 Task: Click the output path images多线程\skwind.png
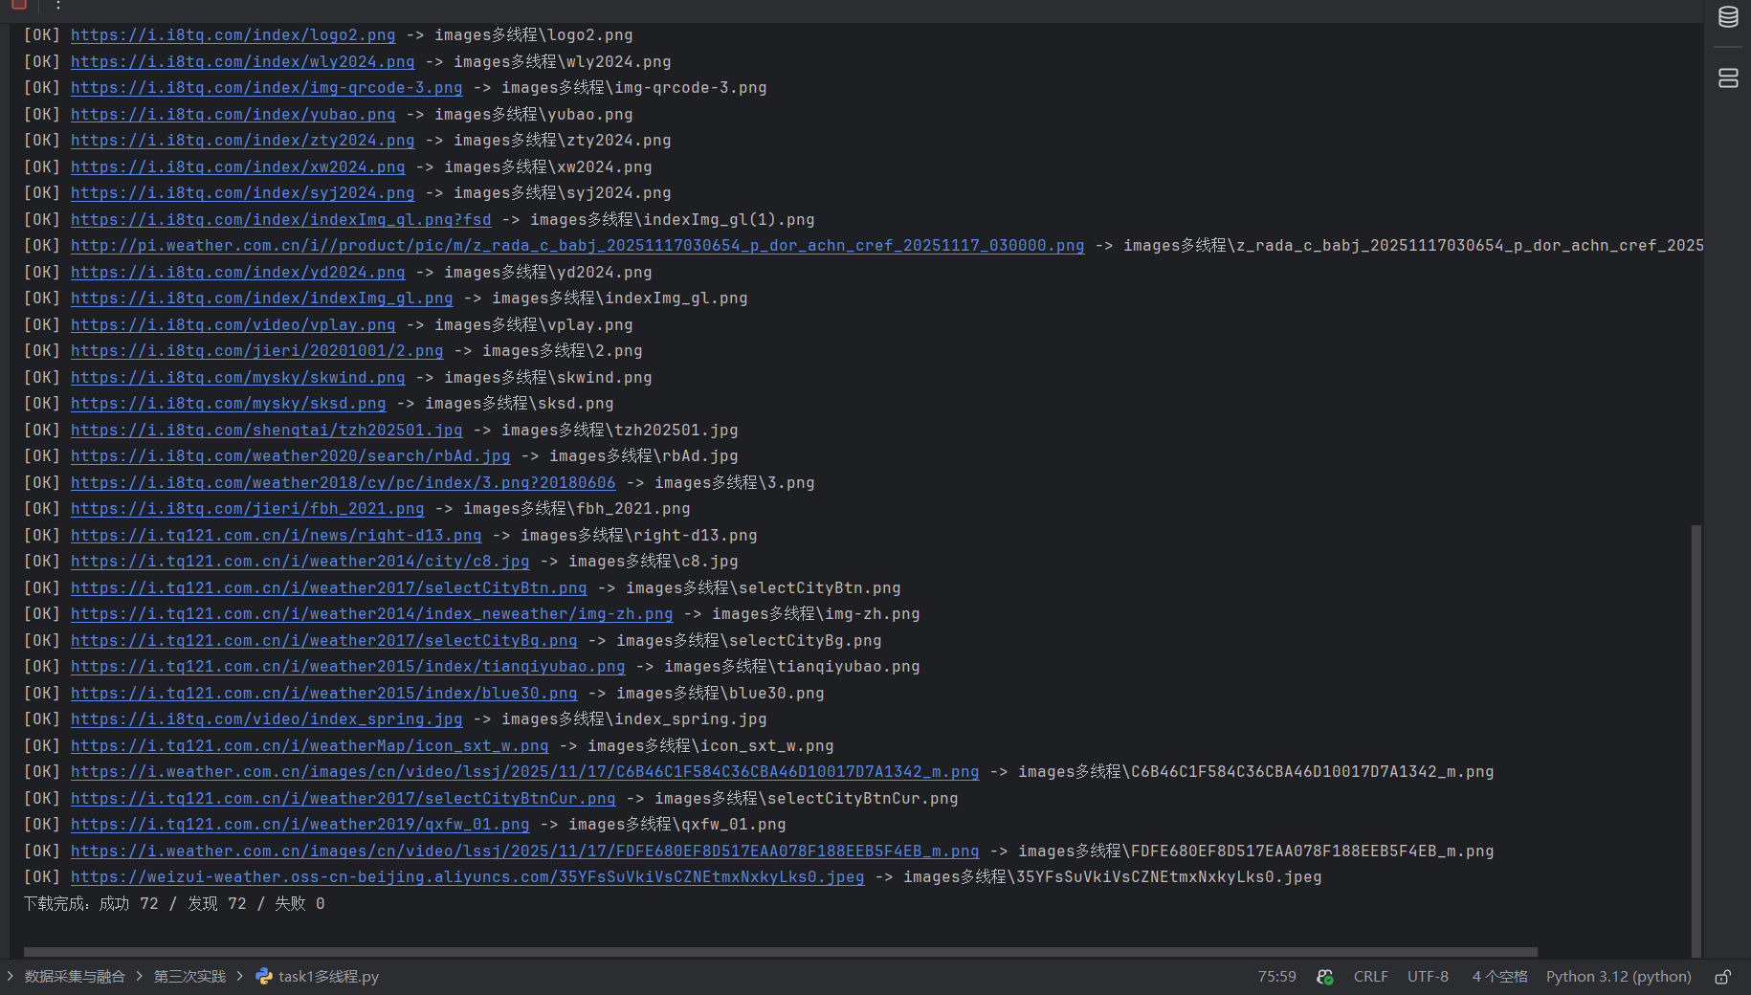pyautogui.click(x=548, y=378)
